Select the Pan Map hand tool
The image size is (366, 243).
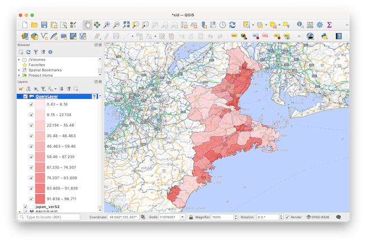coord(87,25)
